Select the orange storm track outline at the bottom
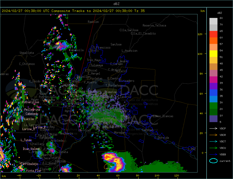The width and height of the screenshot is (233, 179). [x=108, y=168]
